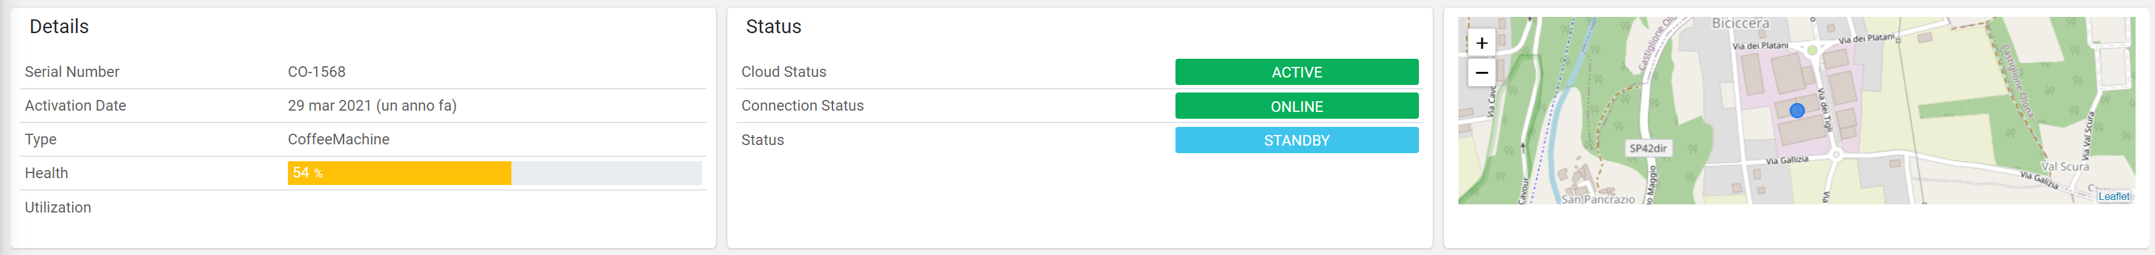2155x255 pixels.
Task: Open the Leaflet attribution link
Action: pyautogui.click(x=2113, y=196)
